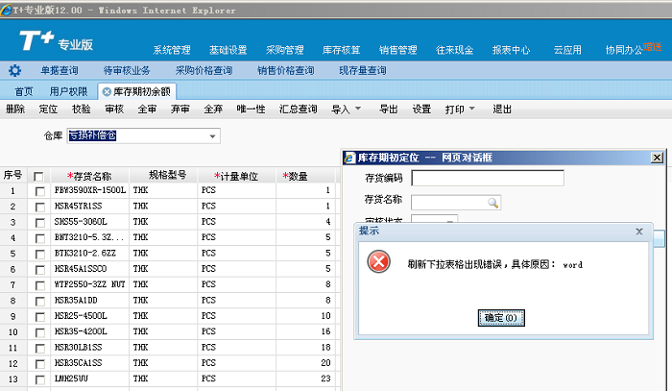The image size is (672, 391).
Task: Click the Internet Explorer title bar icon
Action: (x=7, y=10)
